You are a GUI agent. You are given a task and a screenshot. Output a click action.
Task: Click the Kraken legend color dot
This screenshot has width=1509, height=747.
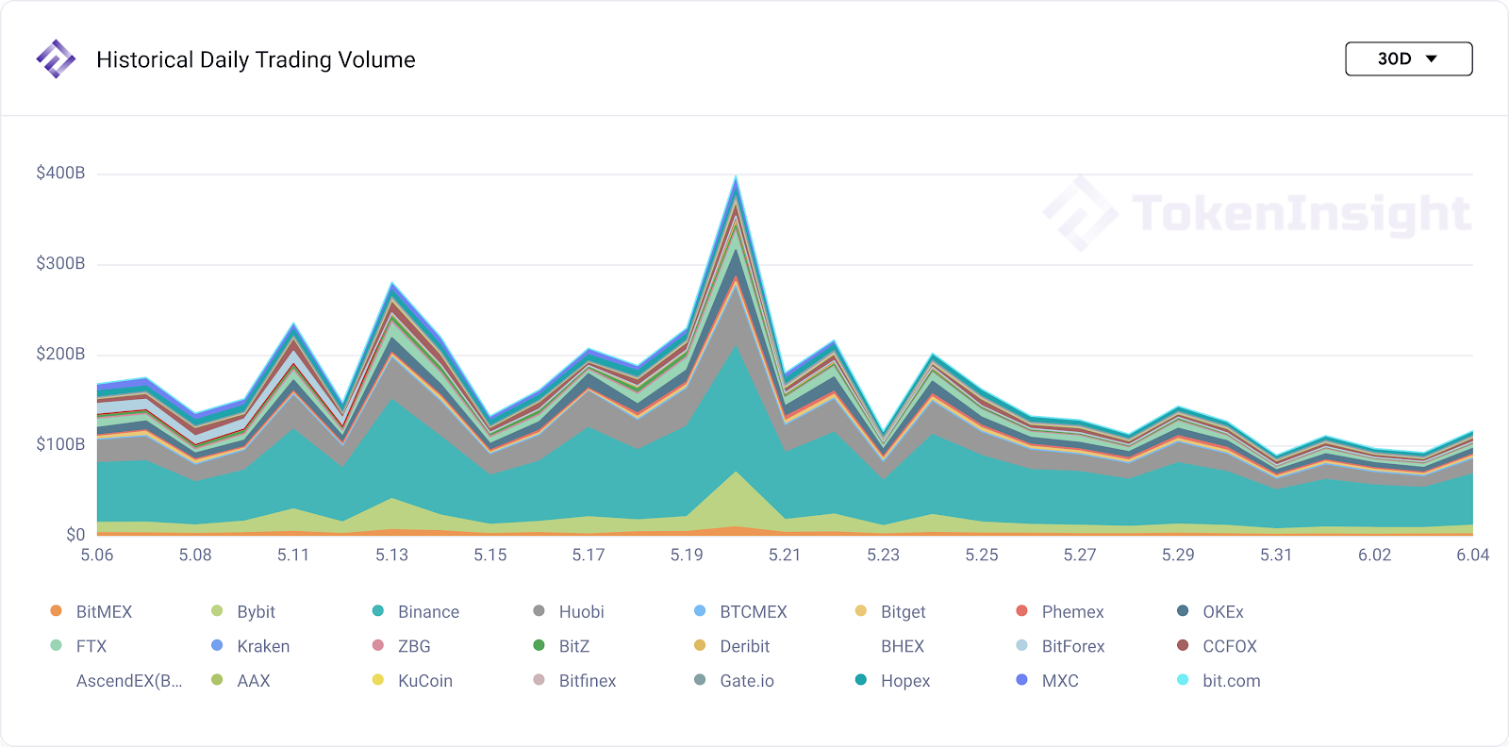pos(217,645)
